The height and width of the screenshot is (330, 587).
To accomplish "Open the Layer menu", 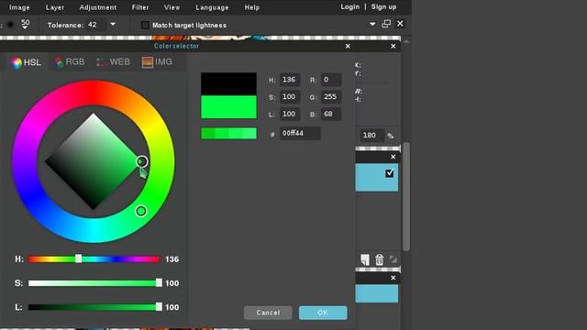I will coord(55,7).
